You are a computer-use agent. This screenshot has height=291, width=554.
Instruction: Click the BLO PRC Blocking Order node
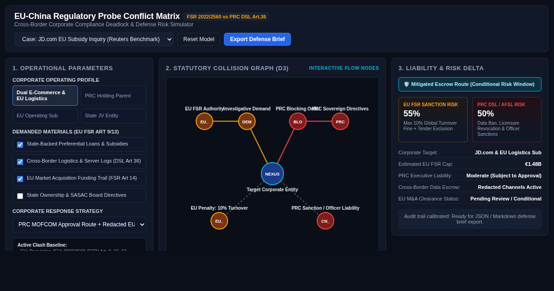[298, 121]
